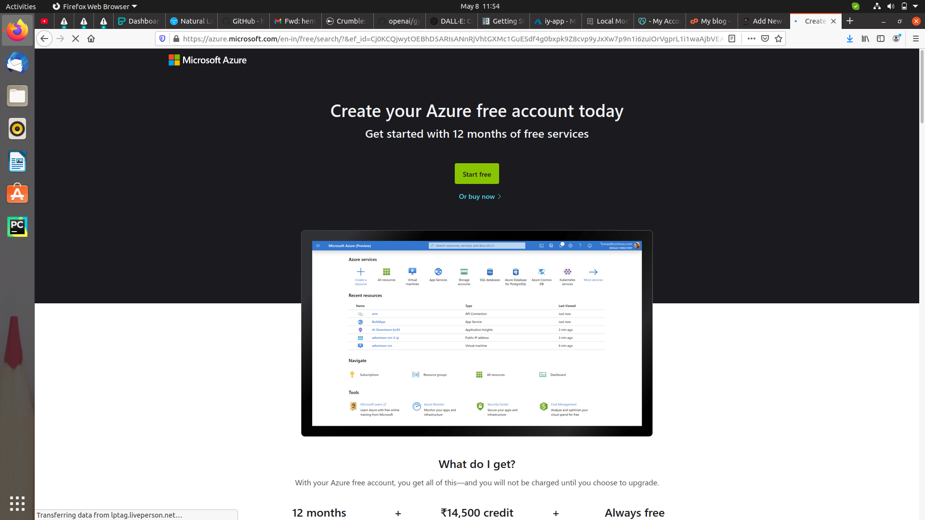
Task: Switch to the GitHub tab
Action: tap(243, 21)
